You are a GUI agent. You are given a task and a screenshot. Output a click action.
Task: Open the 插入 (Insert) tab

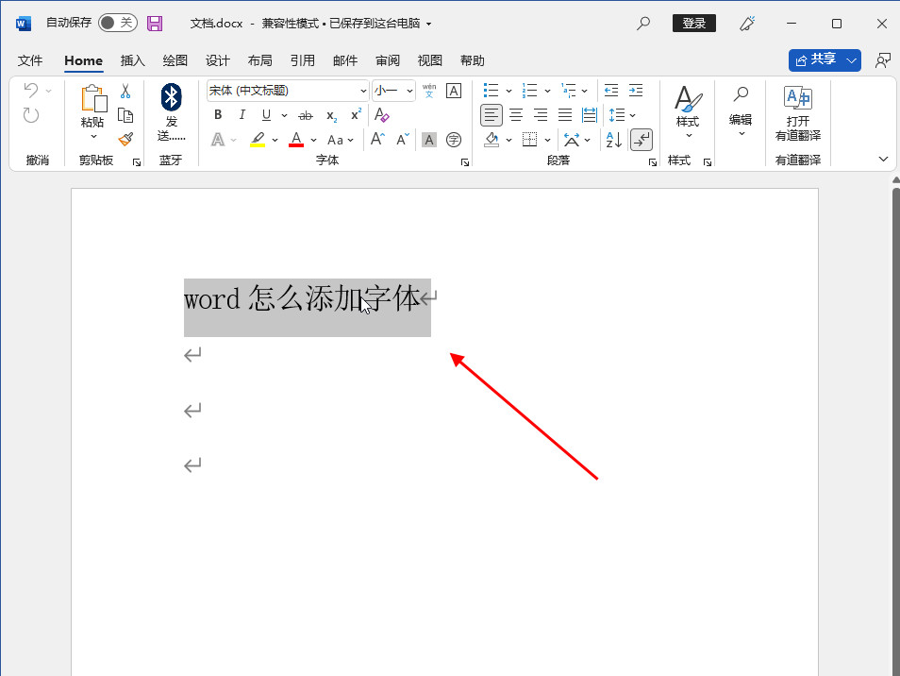tap(133, 60)
